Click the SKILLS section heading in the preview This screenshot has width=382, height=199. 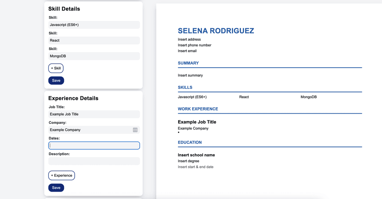pos(185,87)
